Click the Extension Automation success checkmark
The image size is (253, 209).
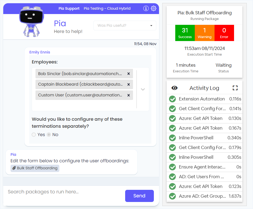[173, 99]
